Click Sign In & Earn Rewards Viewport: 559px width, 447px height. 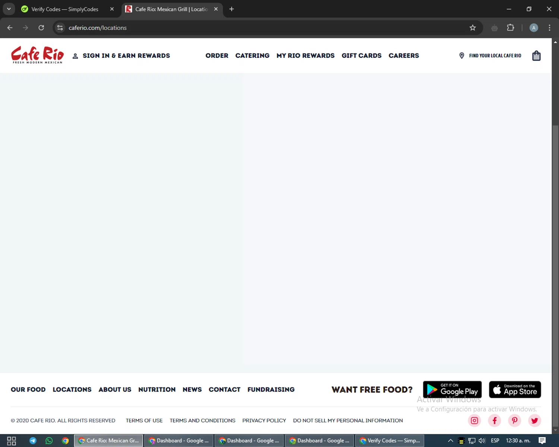point(121,56)
